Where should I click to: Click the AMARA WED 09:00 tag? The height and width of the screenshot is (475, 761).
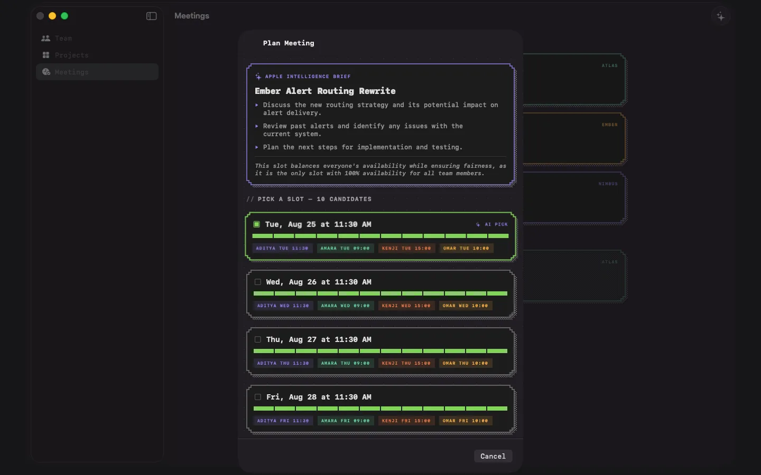346,306
